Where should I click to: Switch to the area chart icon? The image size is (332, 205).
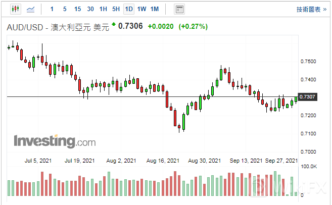tap(31, 9)
